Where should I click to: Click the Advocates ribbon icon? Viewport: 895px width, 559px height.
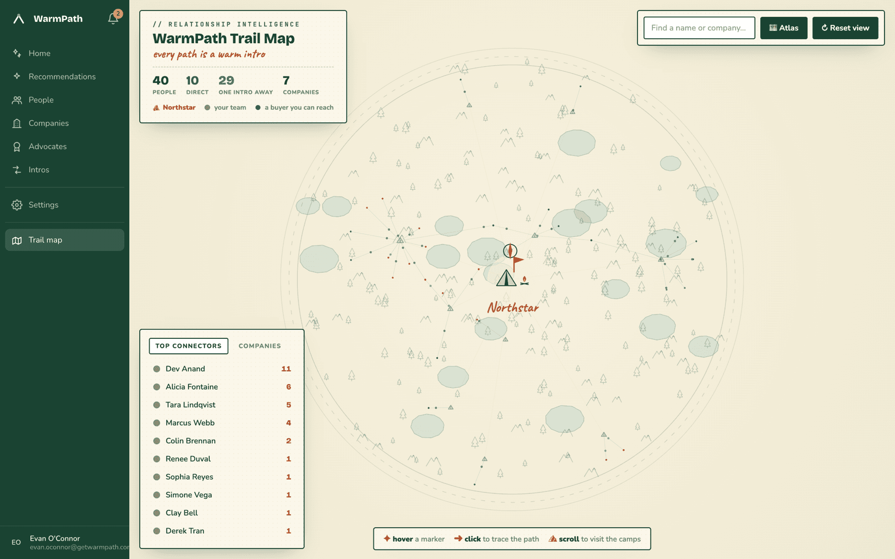[17, 147]
